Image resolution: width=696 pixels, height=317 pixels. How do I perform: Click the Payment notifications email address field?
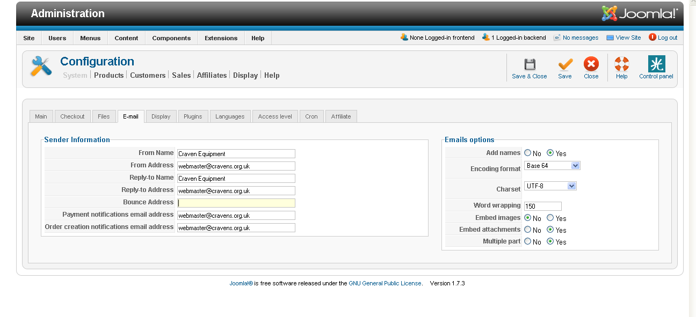pyautogui.click(x=236, y=215)
